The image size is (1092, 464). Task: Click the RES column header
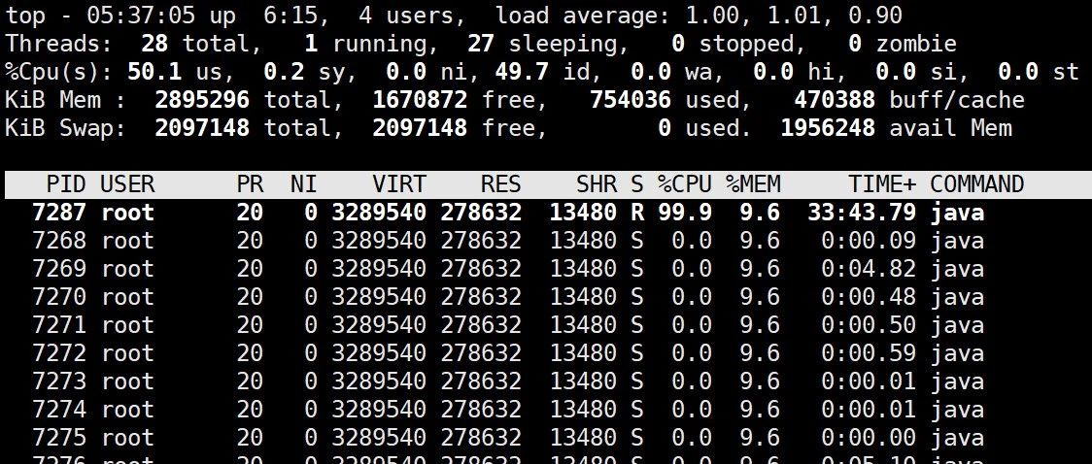coord(500,184)
